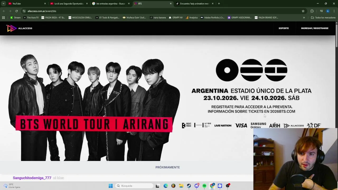338x190 pixels.
Task: Click the DF sponsor logo
Action: pyautogui.click(x=314, y=125)
